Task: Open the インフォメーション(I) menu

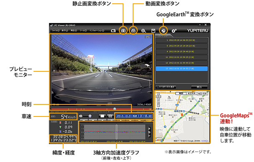Action: (97, 30)
